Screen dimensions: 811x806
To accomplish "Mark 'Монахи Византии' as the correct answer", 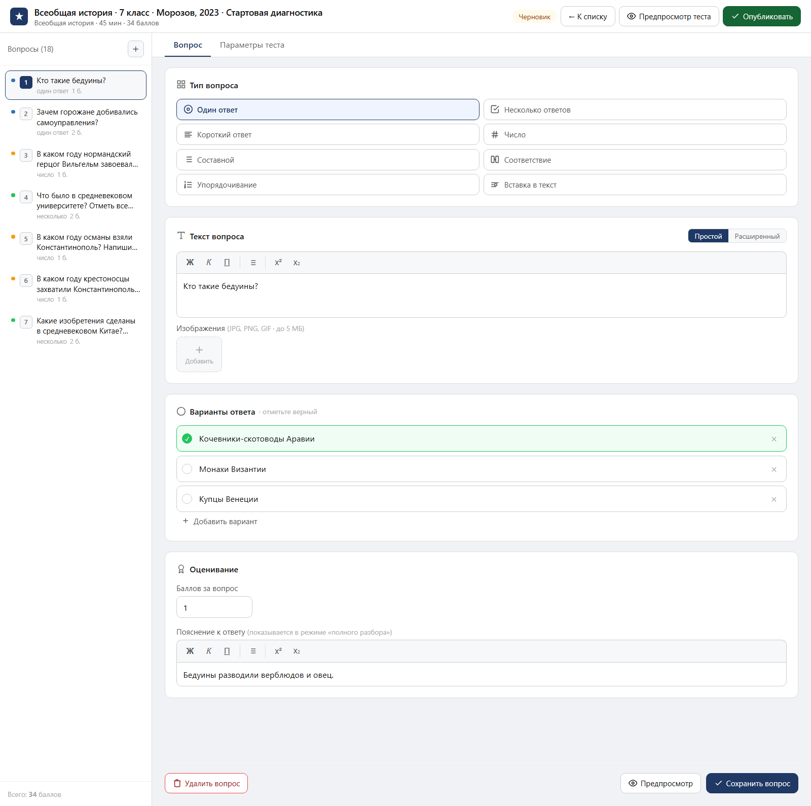I will click(x=187, y=469).
